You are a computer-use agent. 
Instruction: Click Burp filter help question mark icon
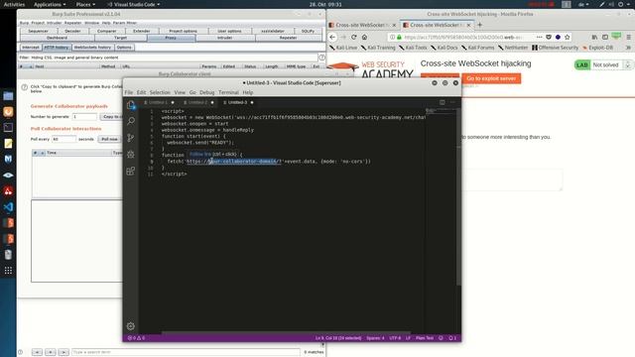[x=321, y=58]
